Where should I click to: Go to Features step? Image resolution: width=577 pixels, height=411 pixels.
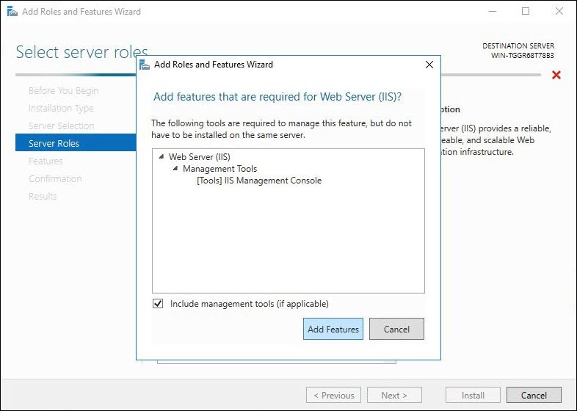(46, 161)
